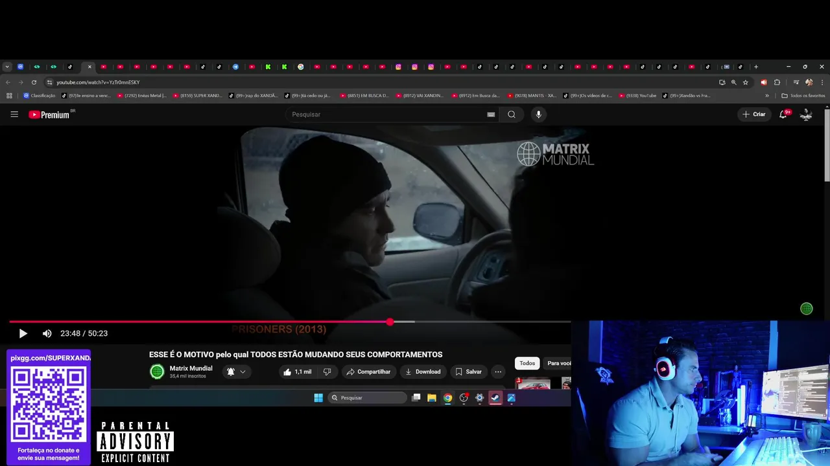
Task: Select the Todos filter chip
Action: tap(527, 363)
